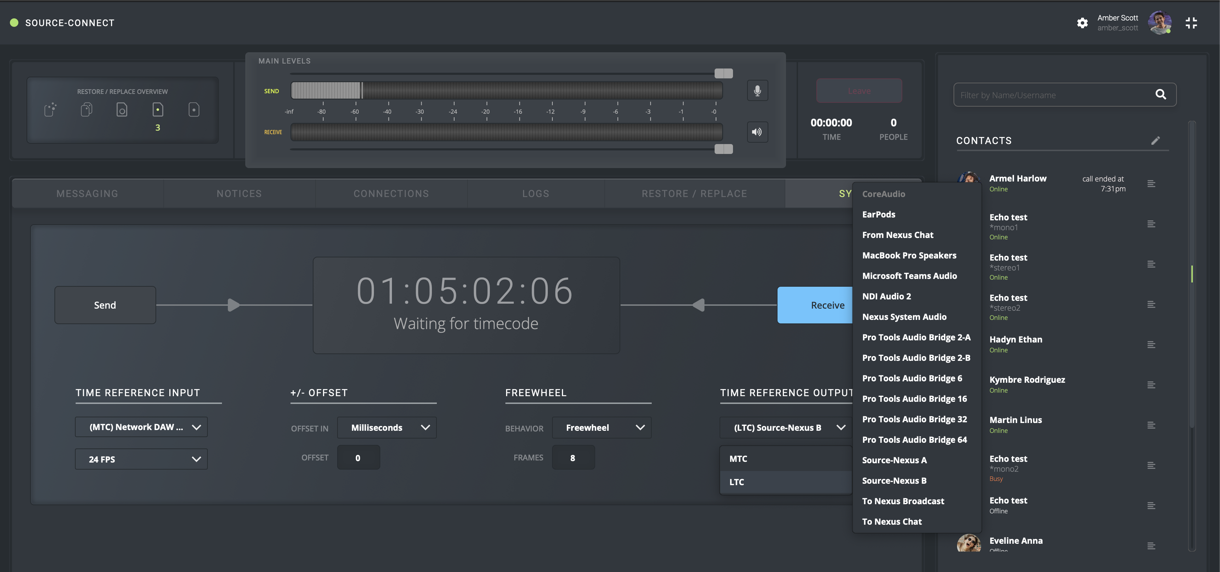Screen dimensions: 1220x572
Task: Open the Freewheel behavior dropdown
Action: point(602,428)
